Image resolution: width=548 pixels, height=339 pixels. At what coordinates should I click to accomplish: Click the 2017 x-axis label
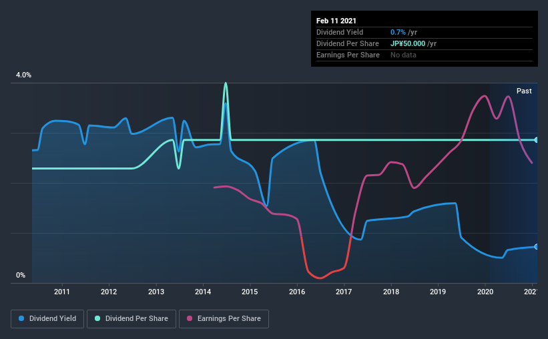click(x=344, y=292)
